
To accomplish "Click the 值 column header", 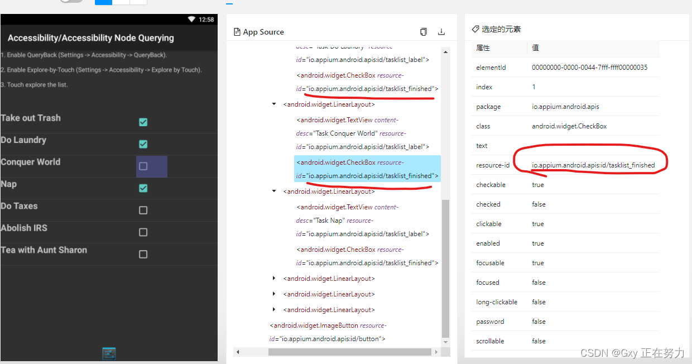I will [535, 48].
